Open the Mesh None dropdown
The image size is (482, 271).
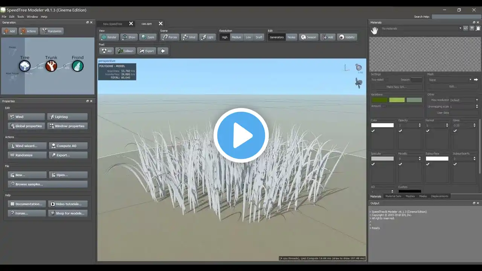click(x=450, y=80)
